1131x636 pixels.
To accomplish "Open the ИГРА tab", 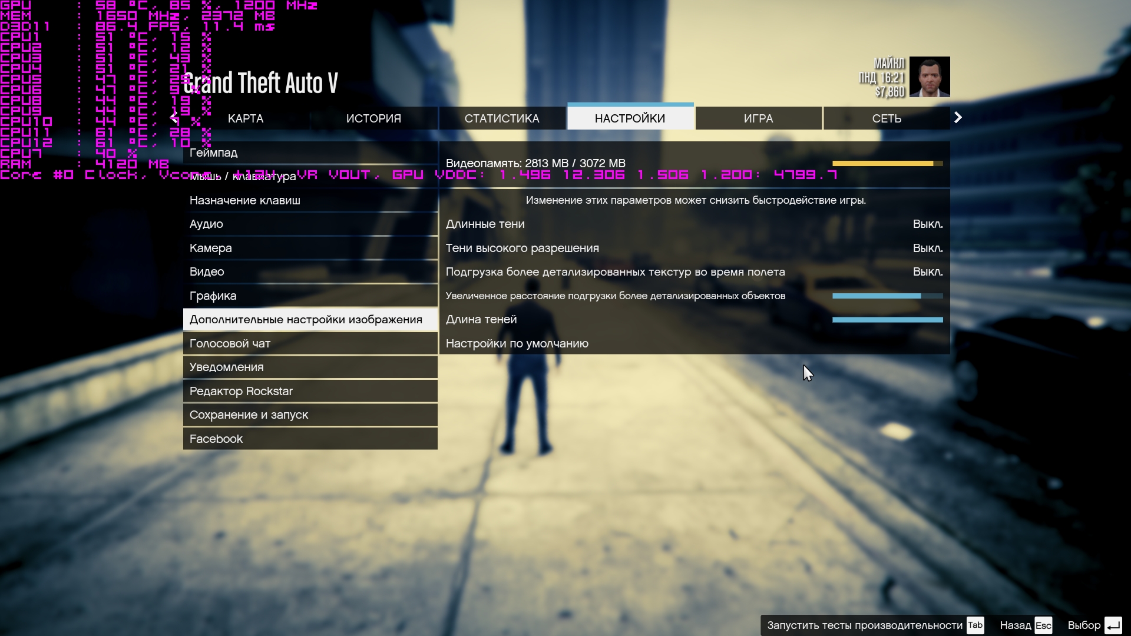I will coord(758,118).
